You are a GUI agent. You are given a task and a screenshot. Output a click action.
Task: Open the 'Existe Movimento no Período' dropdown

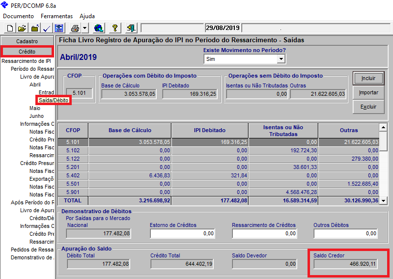(x=281, y=59)
